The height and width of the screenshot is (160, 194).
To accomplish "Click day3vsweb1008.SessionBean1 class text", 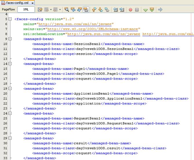I will [105, 49].
